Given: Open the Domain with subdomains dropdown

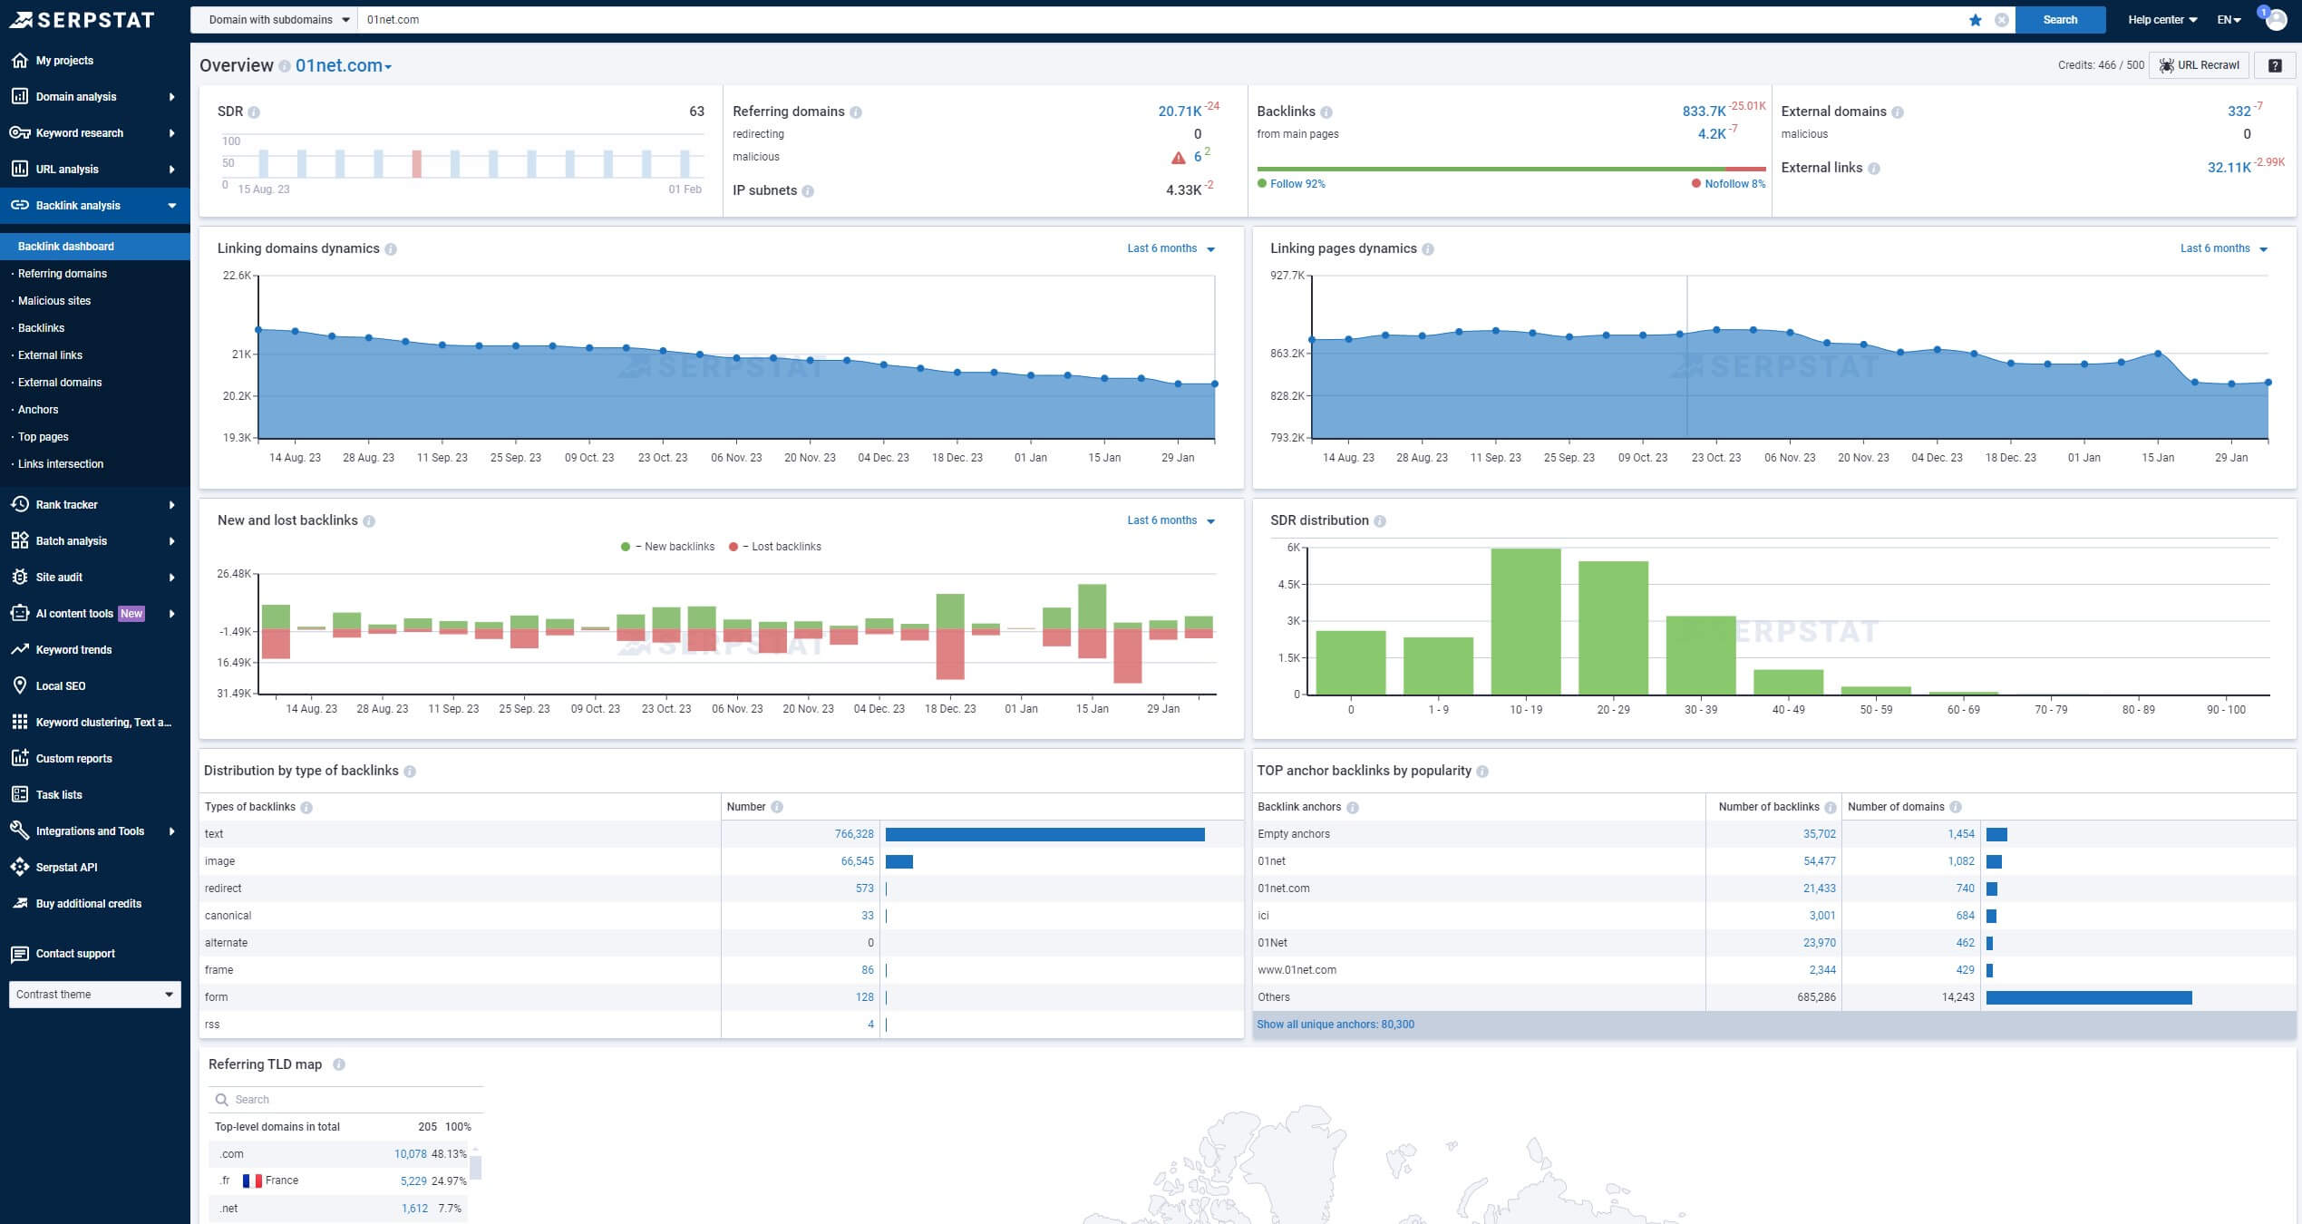Looking at the screenshot, I should click(x=275, y=20).
